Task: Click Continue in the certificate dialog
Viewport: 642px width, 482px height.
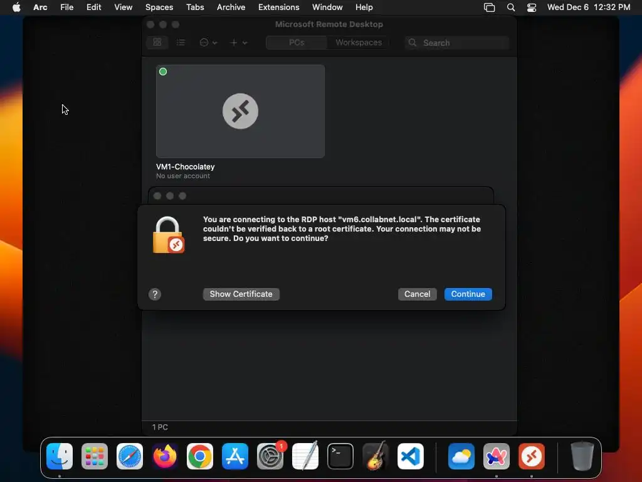Action: coord(468,294)
